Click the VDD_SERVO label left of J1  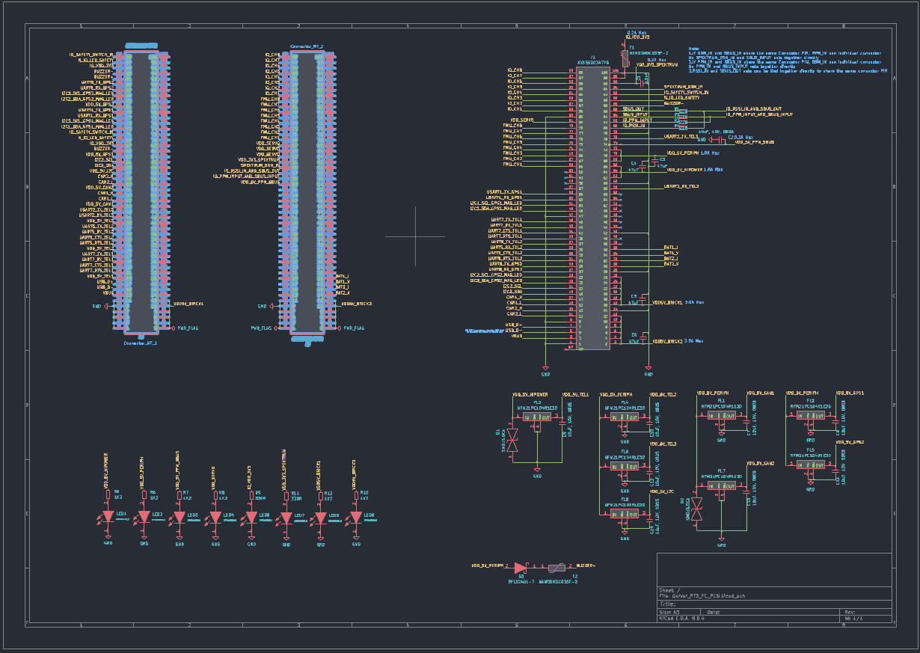coord(521,120)
